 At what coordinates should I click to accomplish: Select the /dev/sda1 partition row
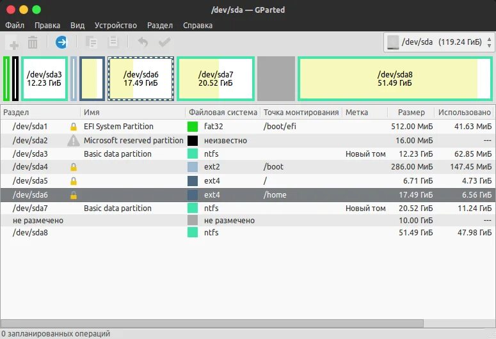[248, 127]
